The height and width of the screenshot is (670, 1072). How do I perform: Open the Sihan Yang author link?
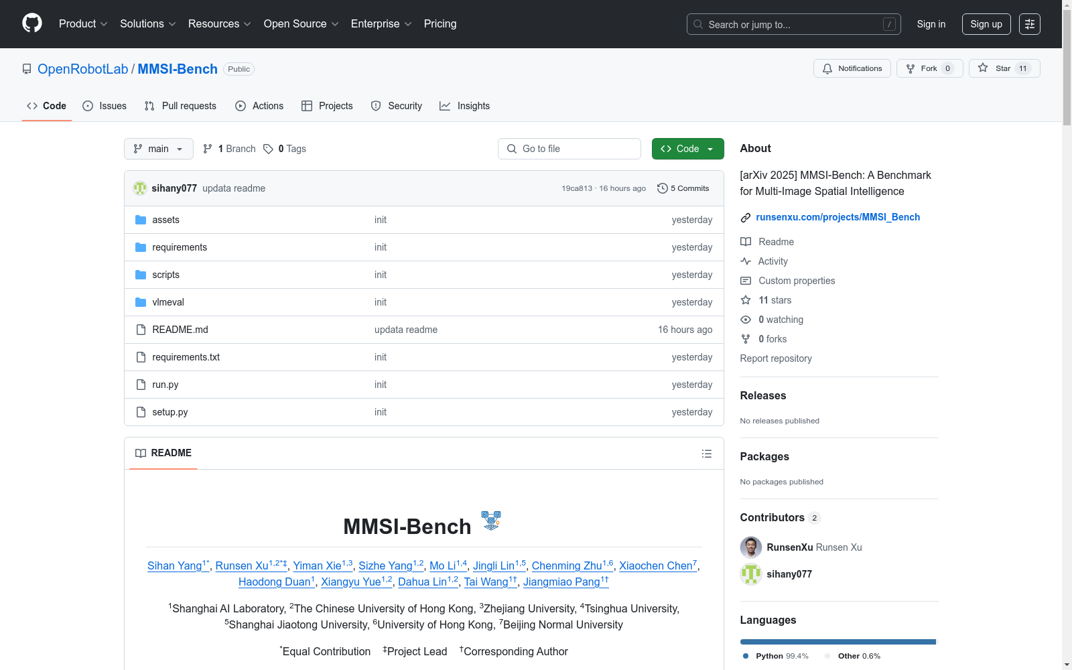[x=178, y=565]
